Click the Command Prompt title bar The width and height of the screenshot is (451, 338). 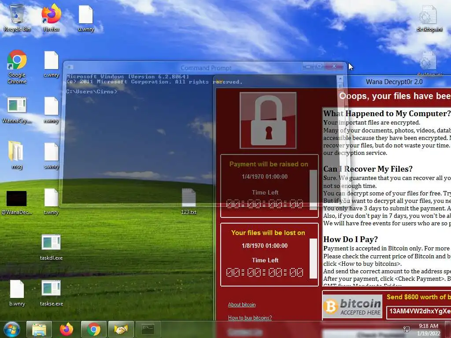coord(206,68)
